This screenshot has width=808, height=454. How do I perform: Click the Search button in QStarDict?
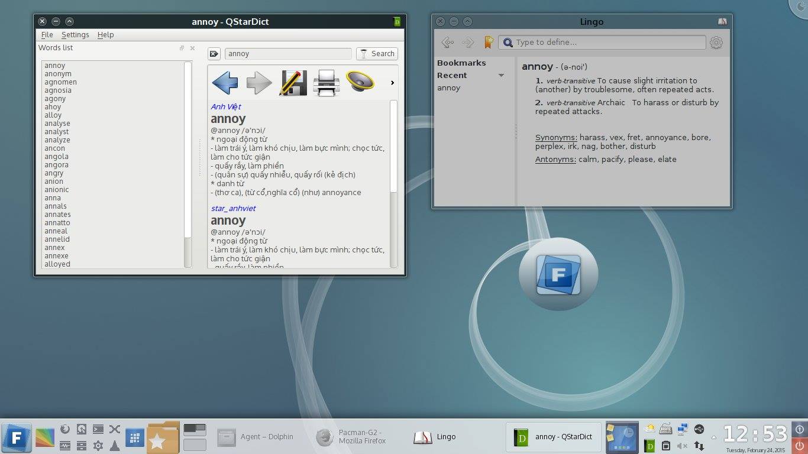(x=377, y=54)
